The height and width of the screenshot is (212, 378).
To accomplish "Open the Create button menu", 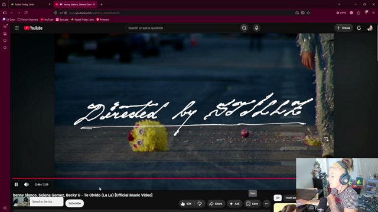I will pyautogui.click(x=344, y=28).
